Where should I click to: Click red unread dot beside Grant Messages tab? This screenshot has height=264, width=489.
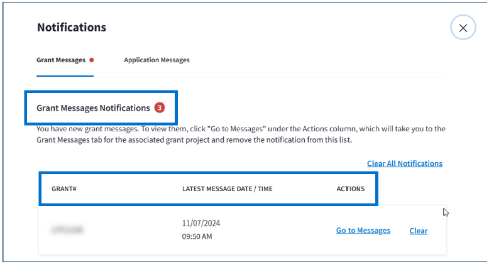coord(91,60)
